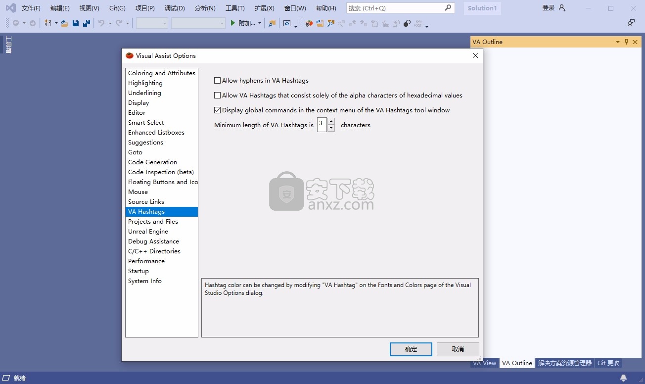Open the 编辑(E) menu
Viewport: 645px width, 384px height.
60,8
